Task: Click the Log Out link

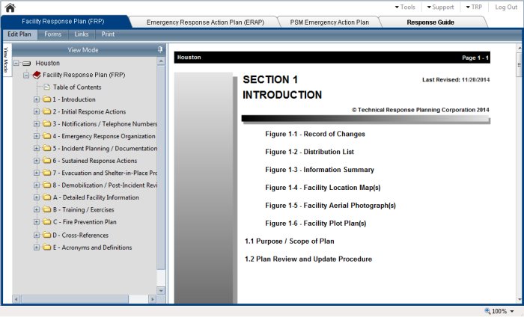Action: pyautogui.click(x=506, y=7)
